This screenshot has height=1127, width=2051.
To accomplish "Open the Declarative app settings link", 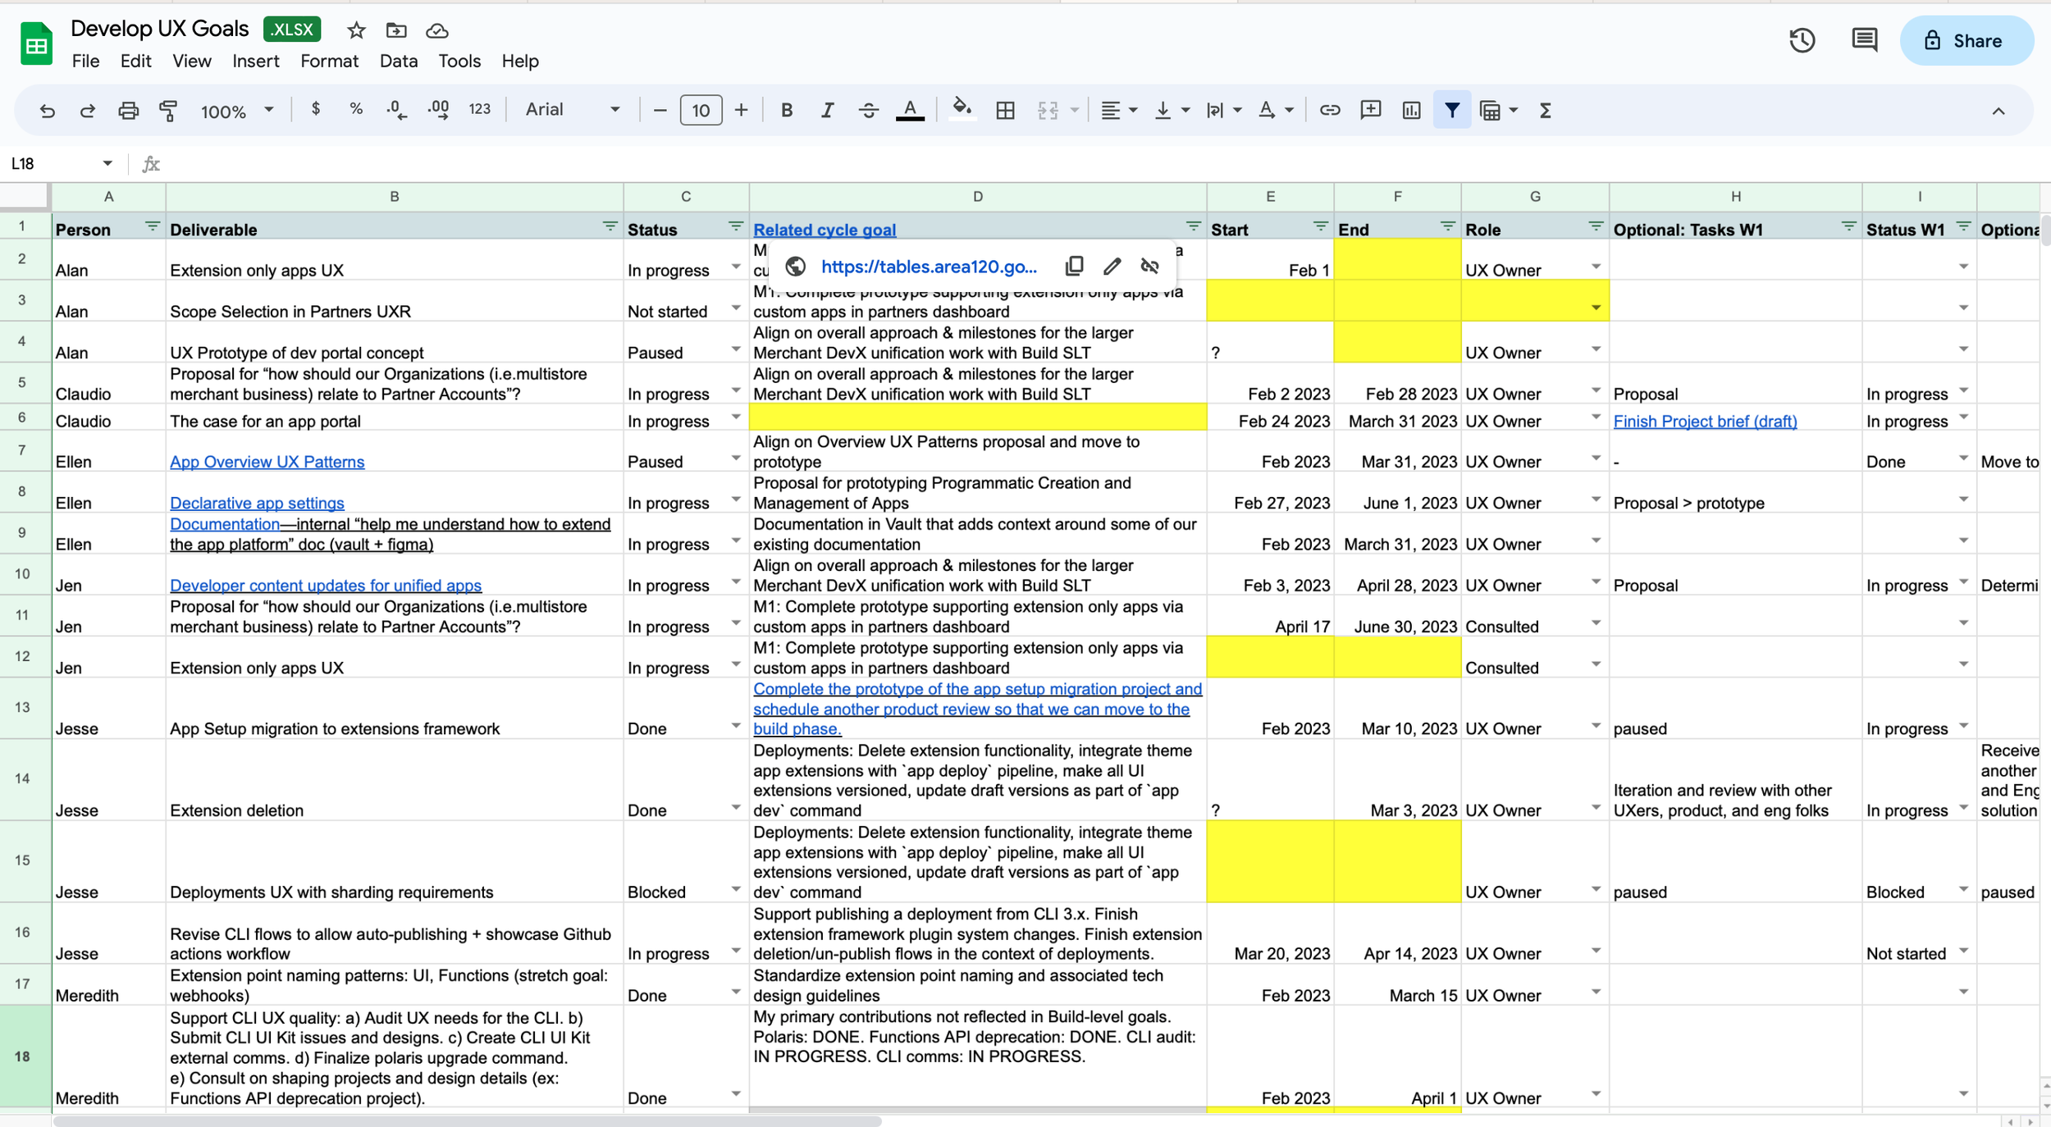I will click(x=257, y=503).
